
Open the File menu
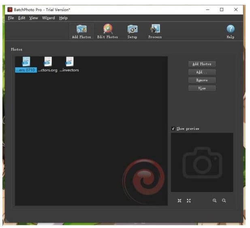point(11,18)
